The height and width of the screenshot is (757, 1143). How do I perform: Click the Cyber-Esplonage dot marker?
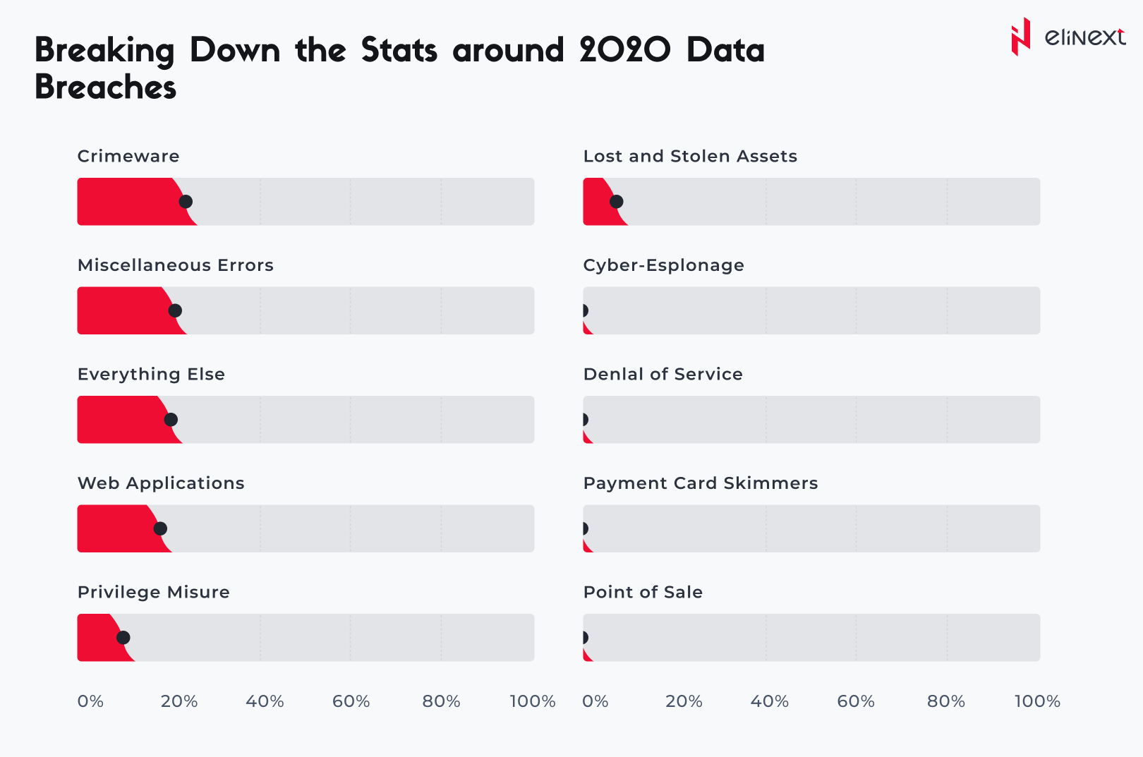pos(585,310)
